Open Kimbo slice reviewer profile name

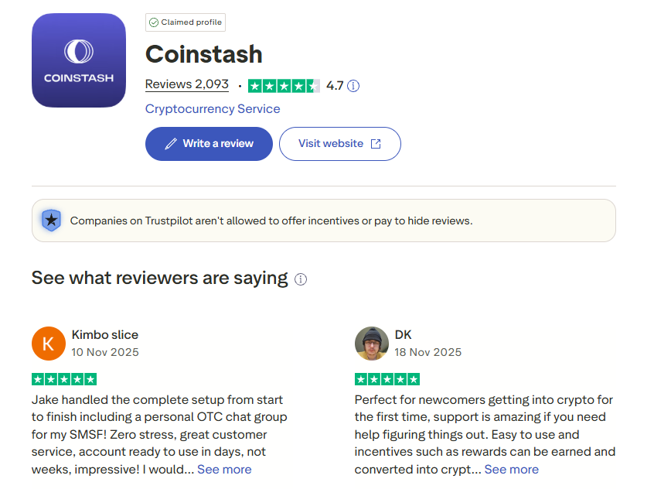[x=105, y=335]
